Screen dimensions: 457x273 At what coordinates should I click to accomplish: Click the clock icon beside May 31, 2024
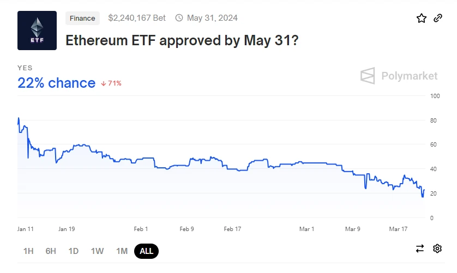click(179, 18)
